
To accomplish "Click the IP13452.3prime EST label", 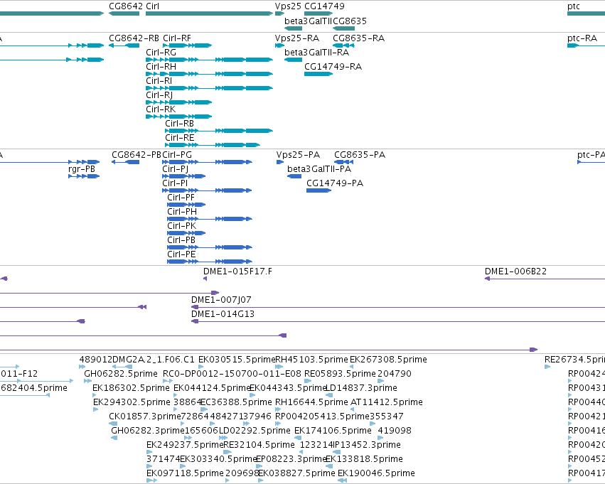I will point(367,446).
